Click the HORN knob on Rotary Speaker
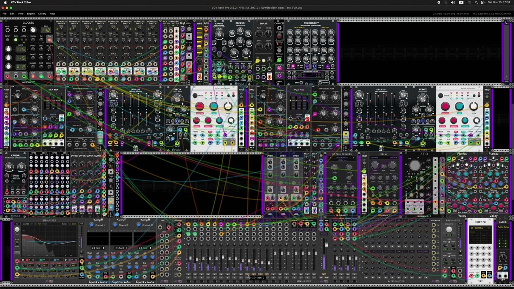Viewport: 514px width, 289px height. pyautogui.click(x=335, y=168)
